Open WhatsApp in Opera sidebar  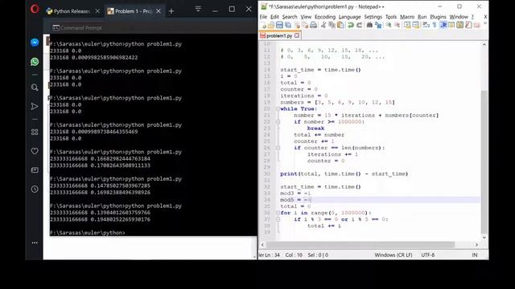click(x=35, y=62)
